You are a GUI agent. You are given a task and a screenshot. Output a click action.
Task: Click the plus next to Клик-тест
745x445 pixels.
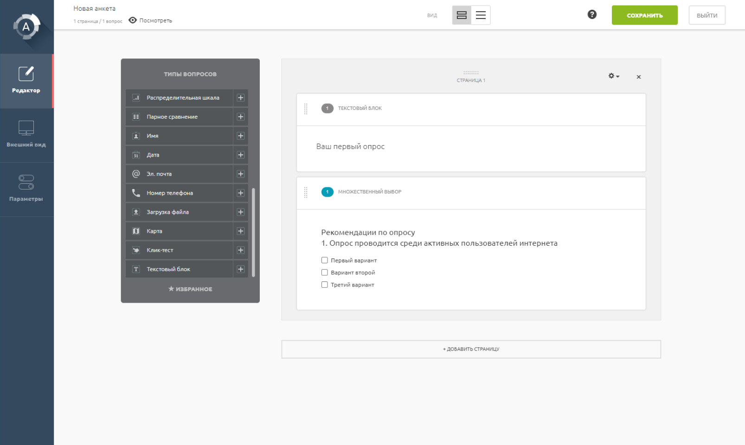[x=240, y=250]
